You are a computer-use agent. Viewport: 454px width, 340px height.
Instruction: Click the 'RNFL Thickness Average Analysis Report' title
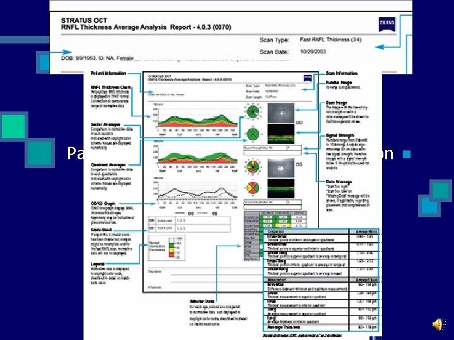[x=146, y=28]
